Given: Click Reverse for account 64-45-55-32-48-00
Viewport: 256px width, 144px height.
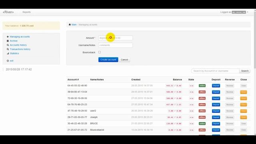Looking at the screenshot, I should point(230,86).
